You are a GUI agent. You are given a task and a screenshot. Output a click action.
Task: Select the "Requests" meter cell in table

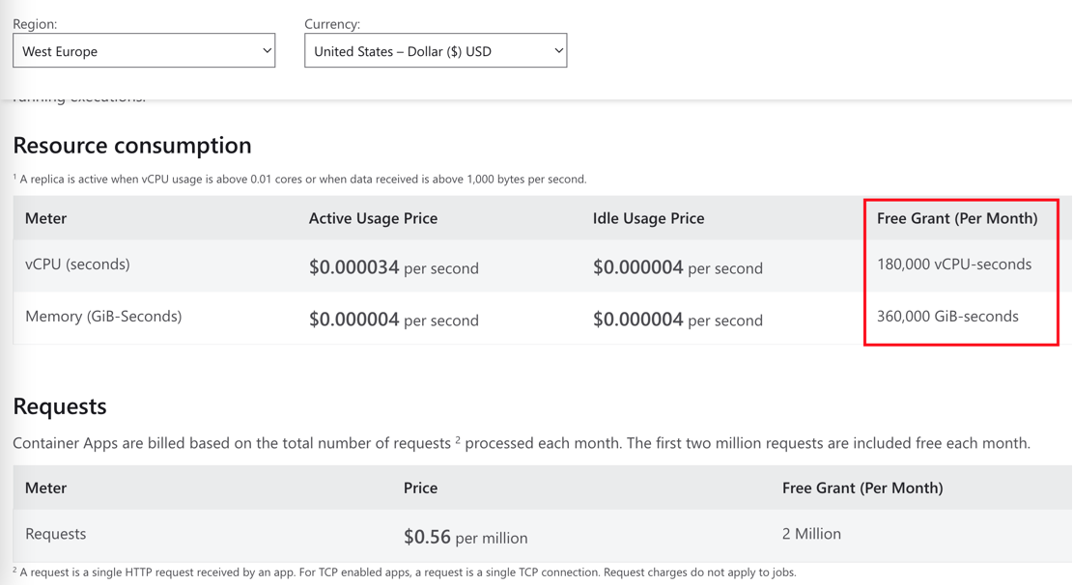[55, 534]
